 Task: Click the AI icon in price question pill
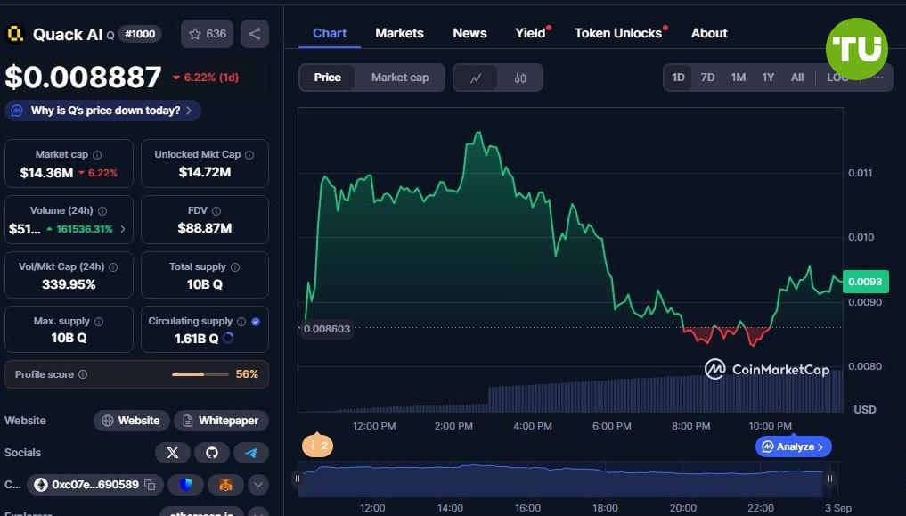(x=17, y=111)
